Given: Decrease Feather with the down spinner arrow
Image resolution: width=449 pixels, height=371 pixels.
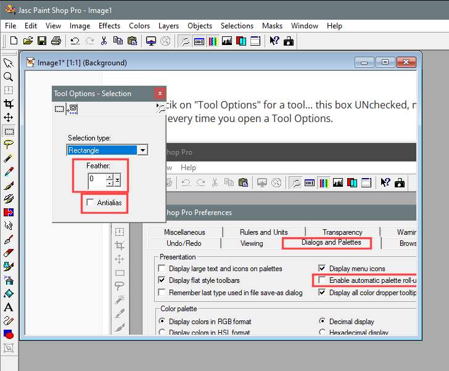Looking at the screenshot, I should tap(110, 184).
